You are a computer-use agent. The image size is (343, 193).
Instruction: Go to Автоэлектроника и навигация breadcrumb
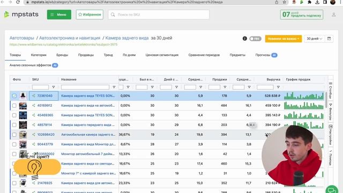pyautogui.click(x=70, y=38)
